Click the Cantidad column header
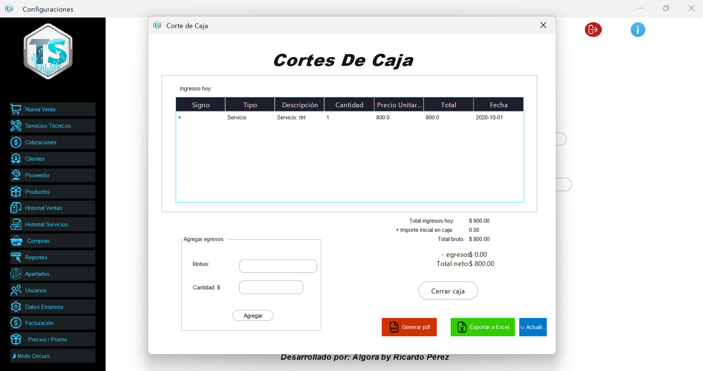Image resolution: width=703 pixels, height=371 pixels. tap(349, 105)
